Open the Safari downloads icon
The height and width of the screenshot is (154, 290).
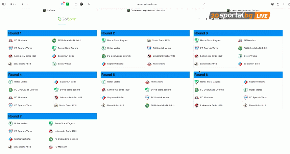272,4
